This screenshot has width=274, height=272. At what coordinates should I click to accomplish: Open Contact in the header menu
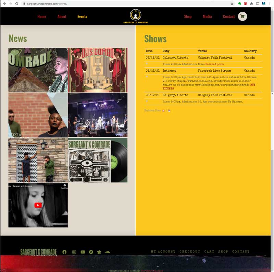(x=229, y=16)
